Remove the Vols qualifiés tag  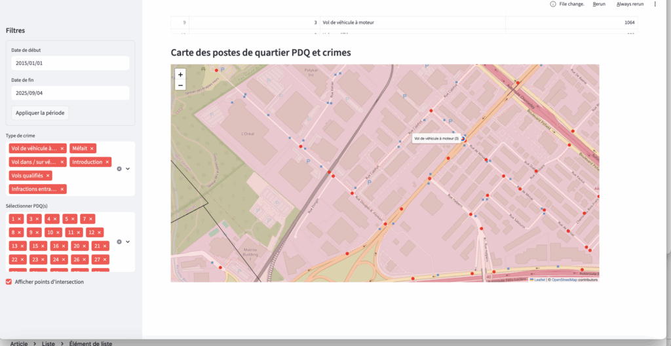click(48, 176)
